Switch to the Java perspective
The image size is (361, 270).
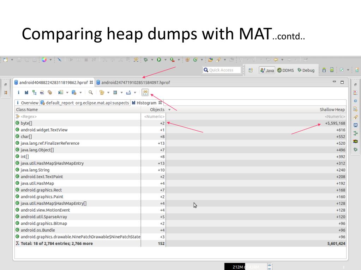pos(267,70)
